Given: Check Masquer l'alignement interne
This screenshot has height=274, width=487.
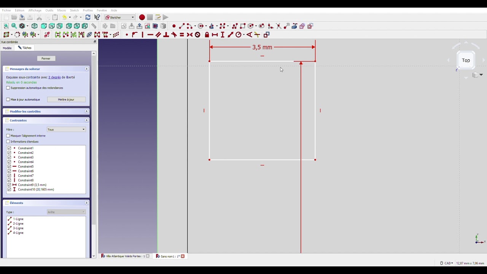Looking at the screenshot, I should [8, 136].
